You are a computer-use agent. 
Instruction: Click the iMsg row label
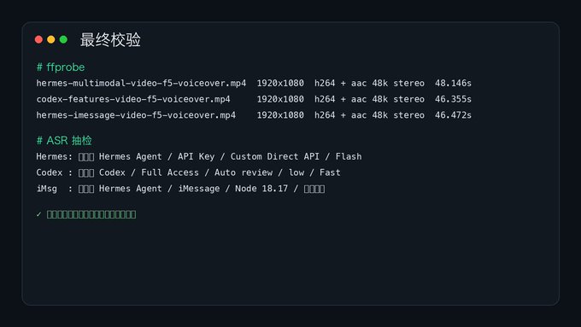pos(47,189)
